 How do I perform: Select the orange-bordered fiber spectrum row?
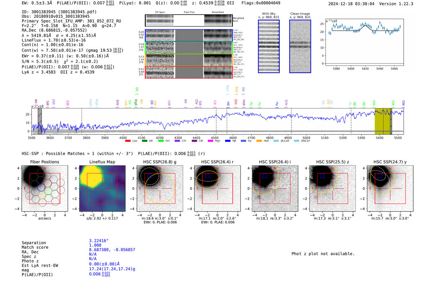[189, 60]
